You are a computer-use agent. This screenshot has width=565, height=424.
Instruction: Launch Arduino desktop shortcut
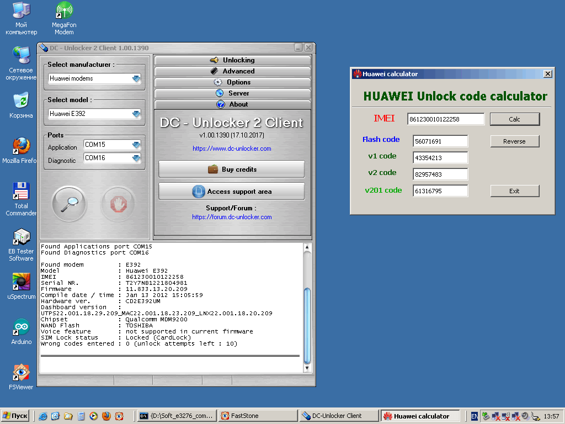tap(21, 332)
